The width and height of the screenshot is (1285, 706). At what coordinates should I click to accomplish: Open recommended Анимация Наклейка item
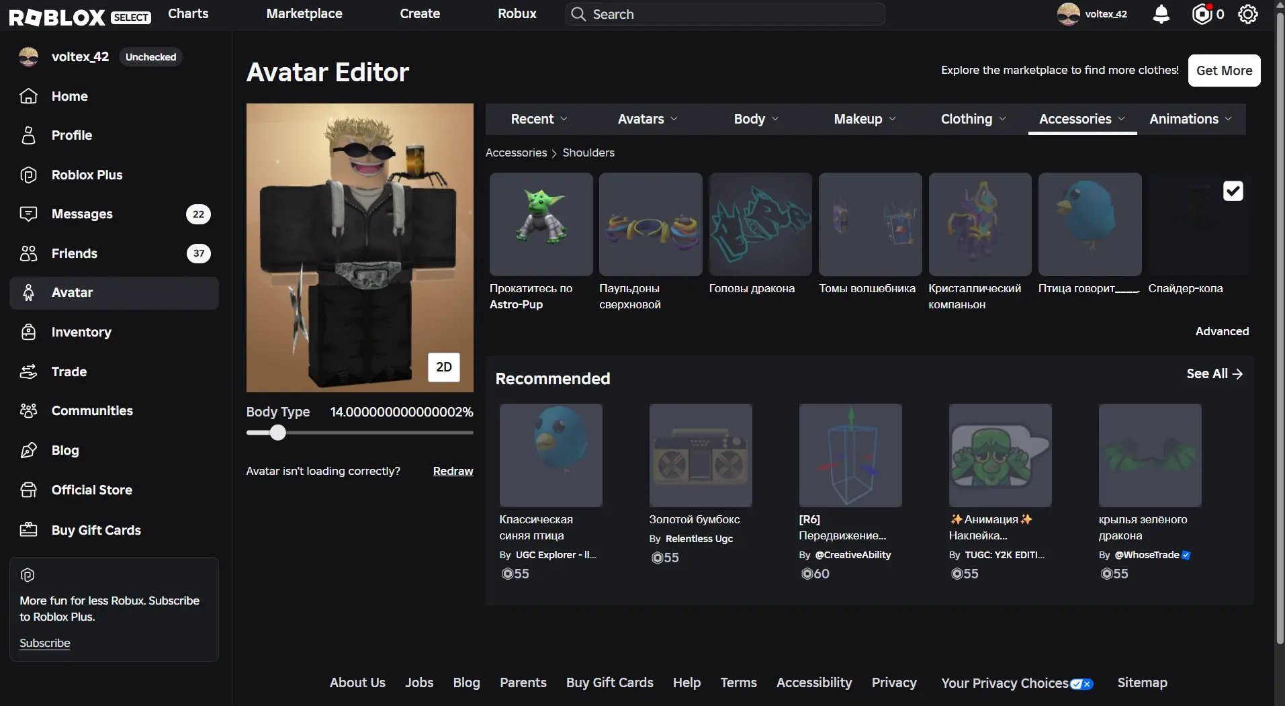pos(1000,455)
